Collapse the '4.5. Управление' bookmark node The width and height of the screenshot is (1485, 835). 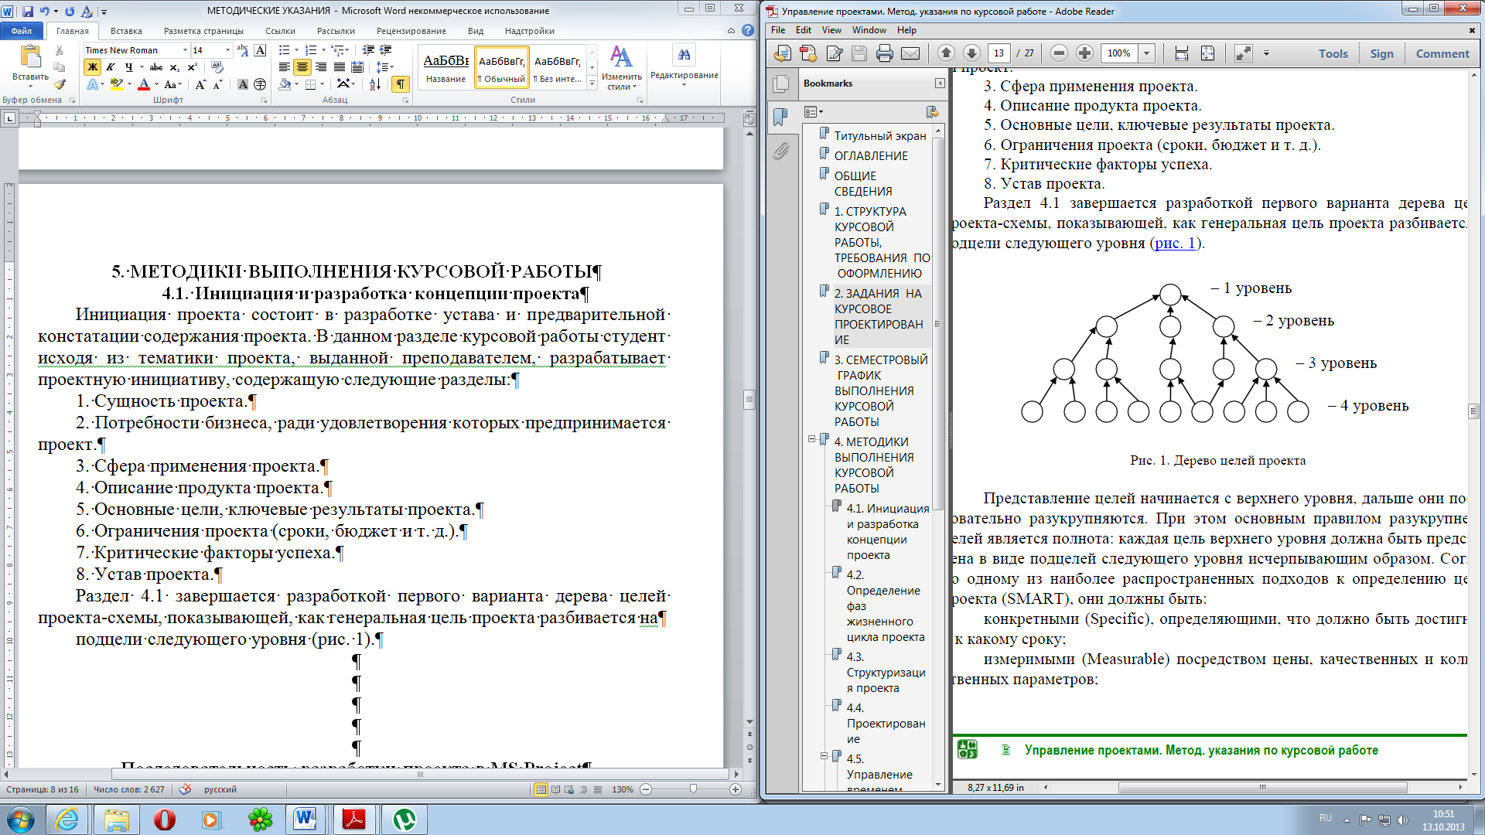[x=824, y=756]
